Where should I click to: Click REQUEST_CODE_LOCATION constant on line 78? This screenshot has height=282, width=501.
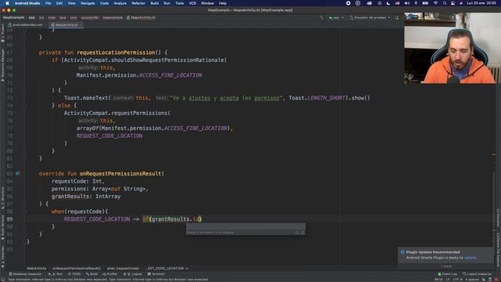click(110, 136)
